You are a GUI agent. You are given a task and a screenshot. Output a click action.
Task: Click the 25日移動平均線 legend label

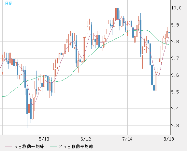click(x=76, y=146)
